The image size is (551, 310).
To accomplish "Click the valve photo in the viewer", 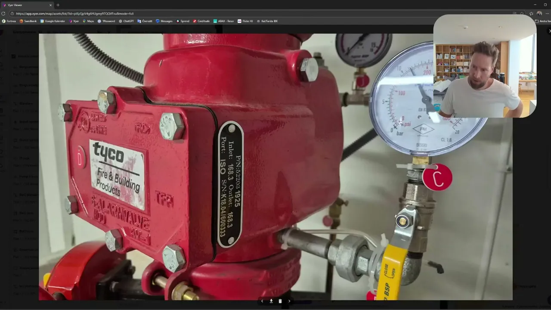I will [x=275, y=167].
